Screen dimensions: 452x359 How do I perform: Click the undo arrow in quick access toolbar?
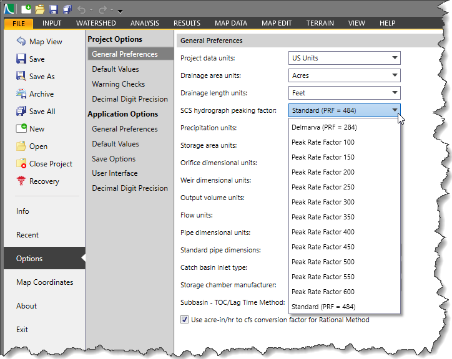[x=82, y=9]
